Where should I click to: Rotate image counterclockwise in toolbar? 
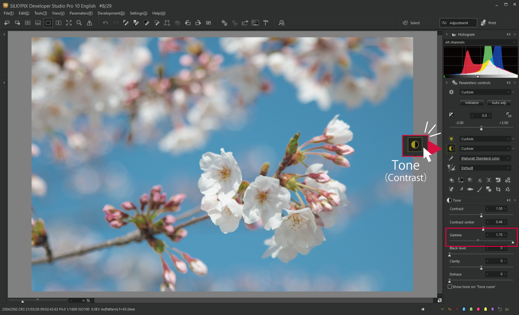[188, 23]
